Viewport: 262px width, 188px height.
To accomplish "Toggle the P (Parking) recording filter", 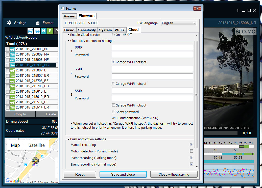I will pyautogui.click(x=56, y=31).
